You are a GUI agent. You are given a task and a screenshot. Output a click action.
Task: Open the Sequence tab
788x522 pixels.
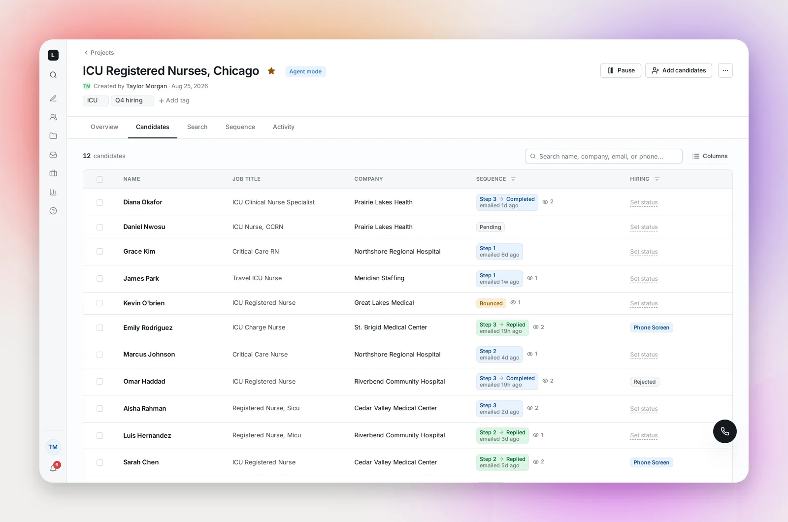click(x=240, y=127)
